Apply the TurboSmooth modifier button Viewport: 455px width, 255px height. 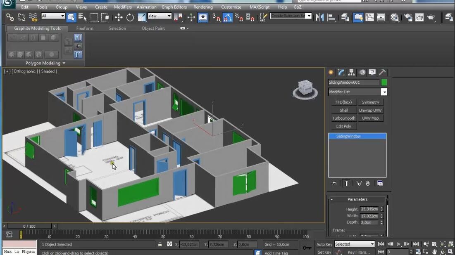pos(343,118)
